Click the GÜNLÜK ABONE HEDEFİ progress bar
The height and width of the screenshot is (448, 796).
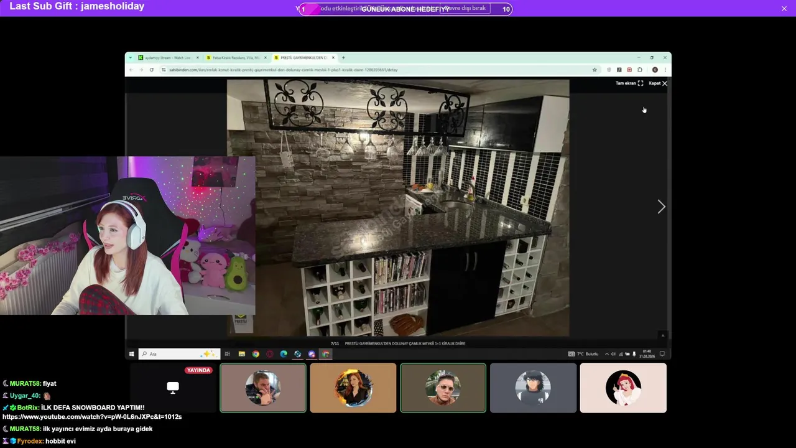point(405,9)
